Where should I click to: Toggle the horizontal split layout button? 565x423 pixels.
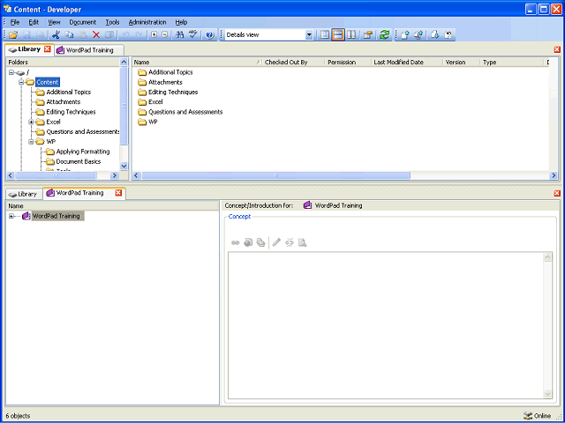pyautogui.click(x=338, y=35)
